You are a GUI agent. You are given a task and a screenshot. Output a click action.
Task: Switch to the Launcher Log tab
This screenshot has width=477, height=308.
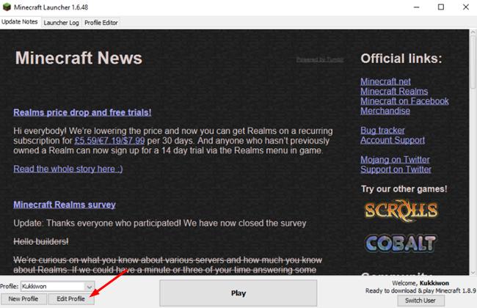point(62,23)
